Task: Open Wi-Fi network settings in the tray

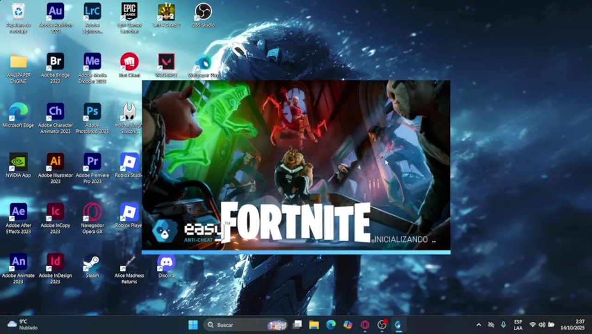Action: 533,325
